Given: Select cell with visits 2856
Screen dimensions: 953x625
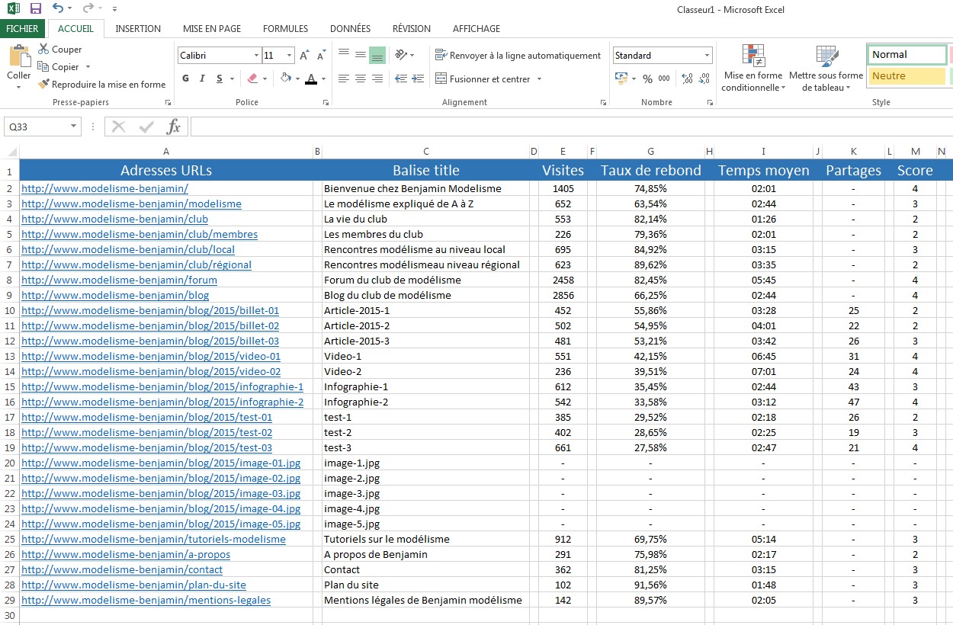Looking at the screenshot, I should [563, 295].
